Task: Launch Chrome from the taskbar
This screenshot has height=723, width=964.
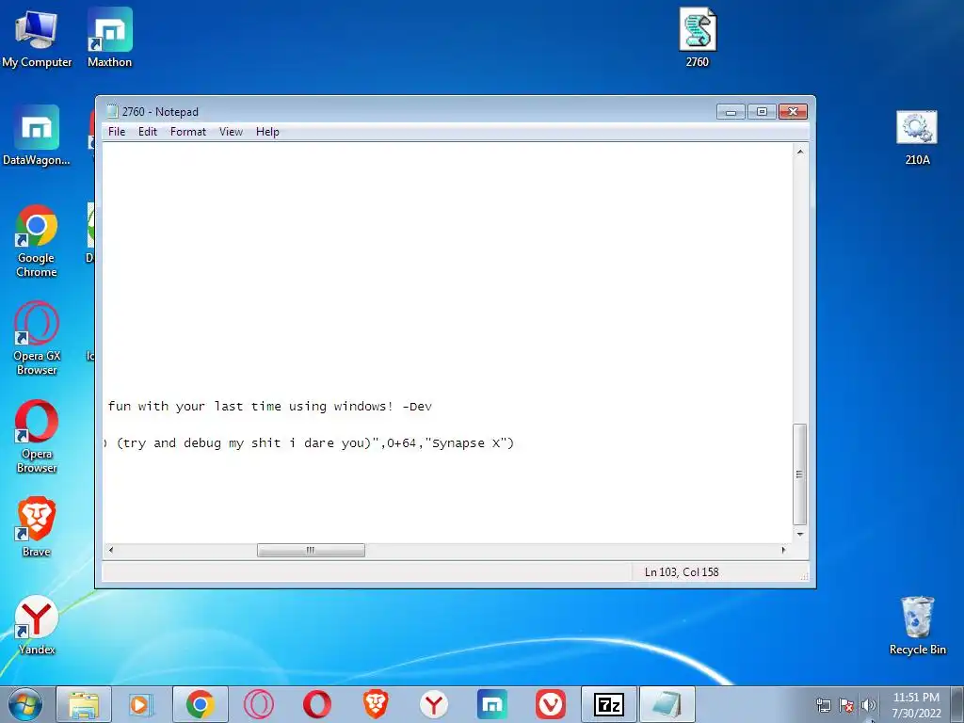Action: (200, 704)
